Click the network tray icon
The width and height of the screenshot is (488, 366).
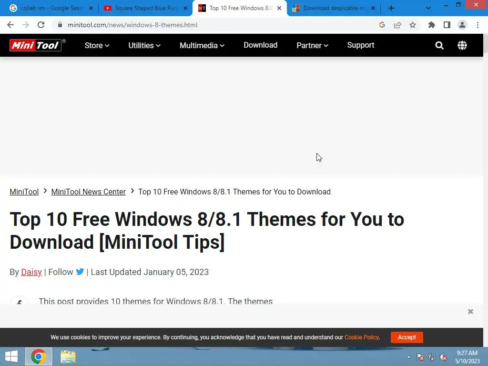click(432, 357)
